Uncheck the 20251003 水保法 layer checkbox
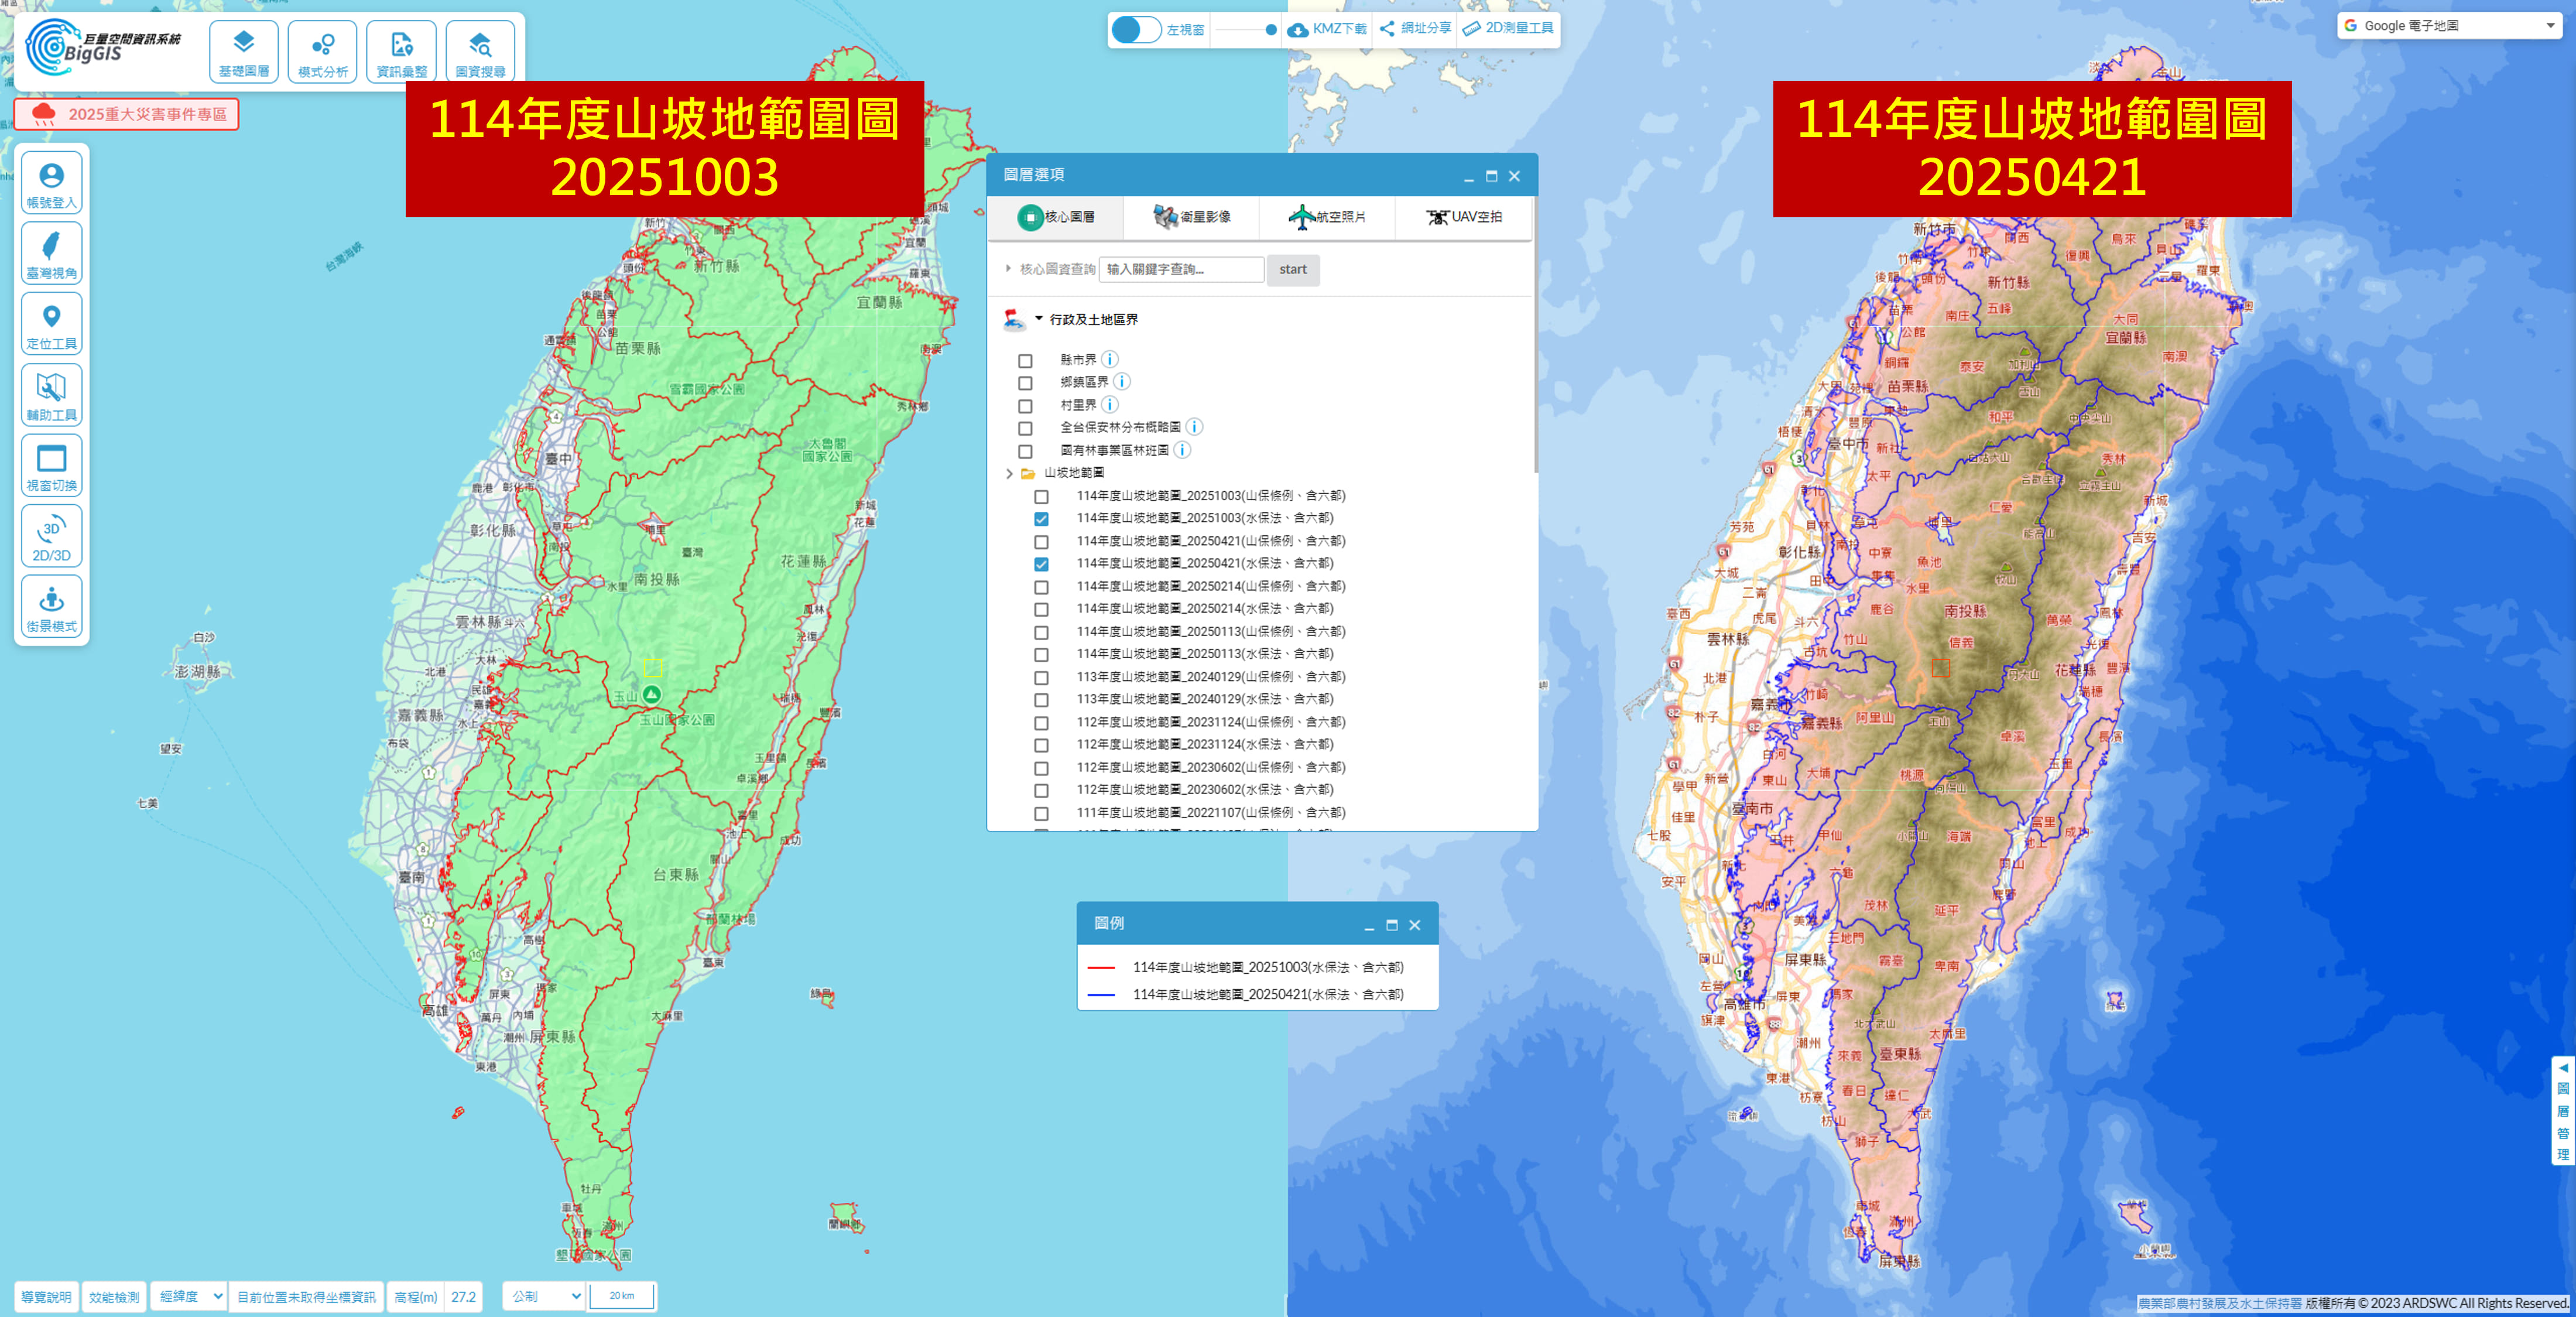The image size is (2576, 1317). [x=1041, y=519]
